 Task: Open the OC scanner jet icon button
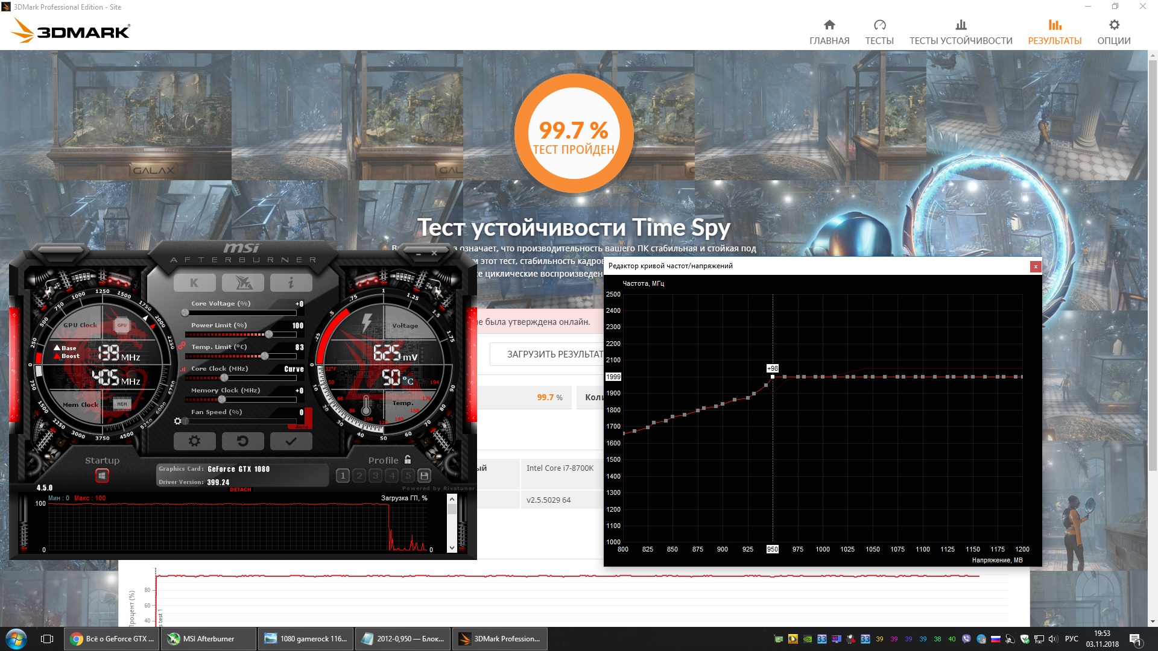[242, 283]
